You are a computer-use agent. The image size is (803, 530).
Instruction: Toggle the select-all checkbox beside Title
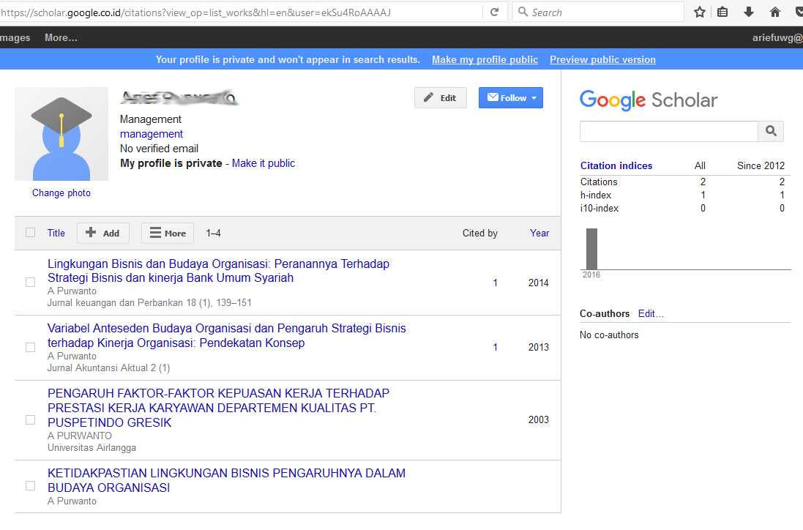[30, 233]
